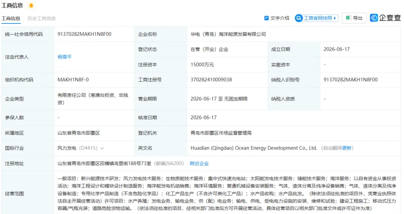Select business term 2026-06-17 至 无固定期限
Image resolution: width=404 pixels, height=214 pixels.
(x=219, y=99)
